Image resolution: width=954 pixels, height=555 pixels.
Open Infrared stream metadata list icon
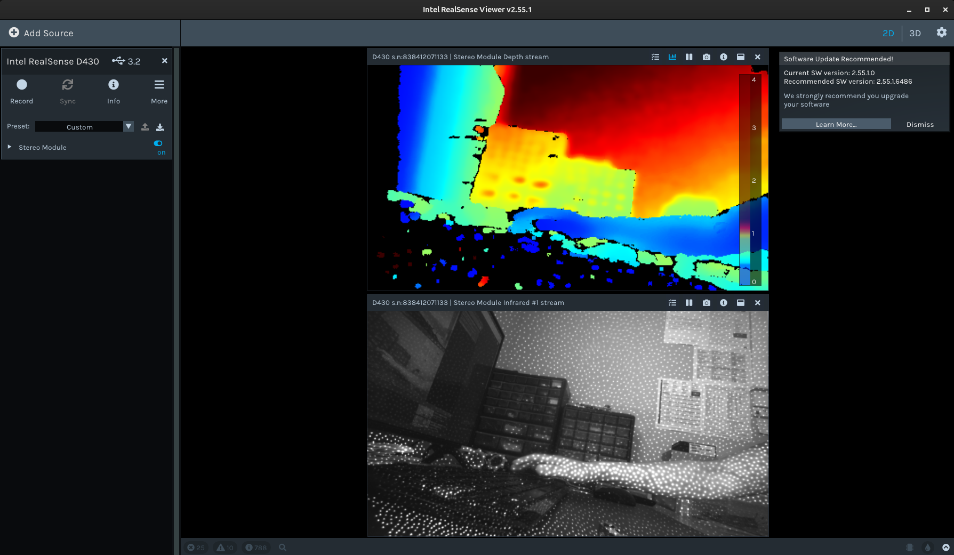[x=672, y=303]
